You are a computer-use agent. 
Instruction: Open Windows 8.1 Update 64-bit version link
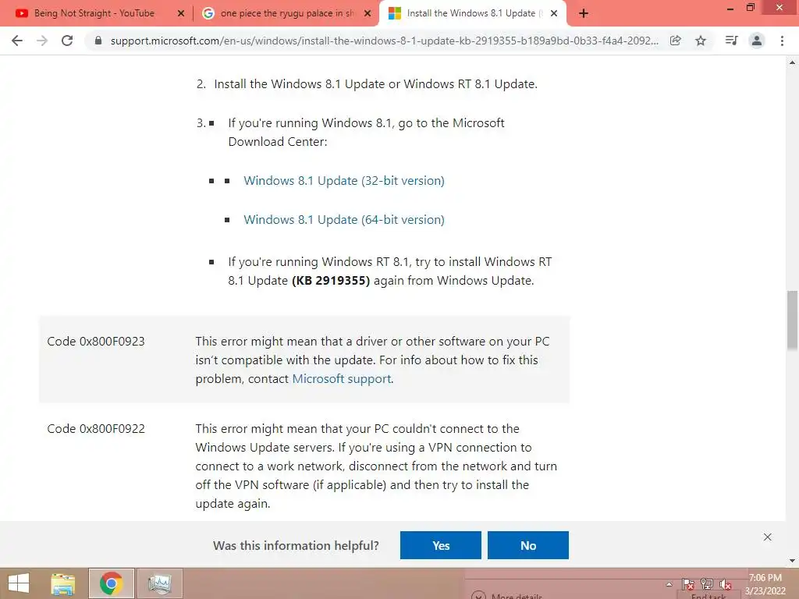pos(344,220)
